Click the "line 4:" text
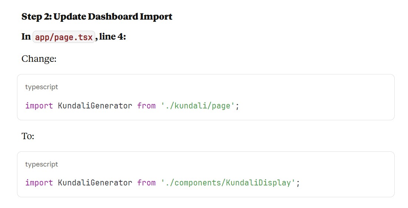 tap(113, 37)
